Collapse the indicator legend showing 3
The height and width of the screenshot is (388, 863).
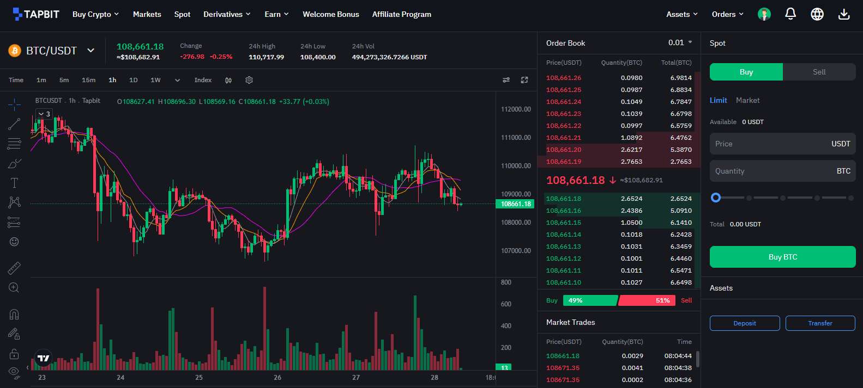(44, 114)
